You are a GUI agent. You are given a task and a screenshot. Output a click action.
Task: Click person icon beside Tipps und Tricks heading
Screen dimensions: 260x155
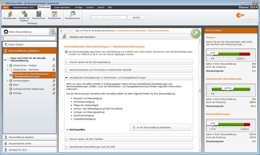pos(54,59)
